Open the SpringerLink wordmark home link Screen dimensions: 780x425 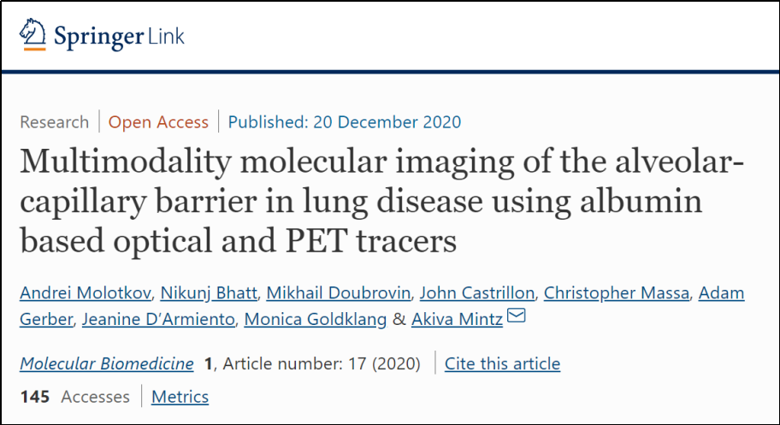(x=119, y=36)
